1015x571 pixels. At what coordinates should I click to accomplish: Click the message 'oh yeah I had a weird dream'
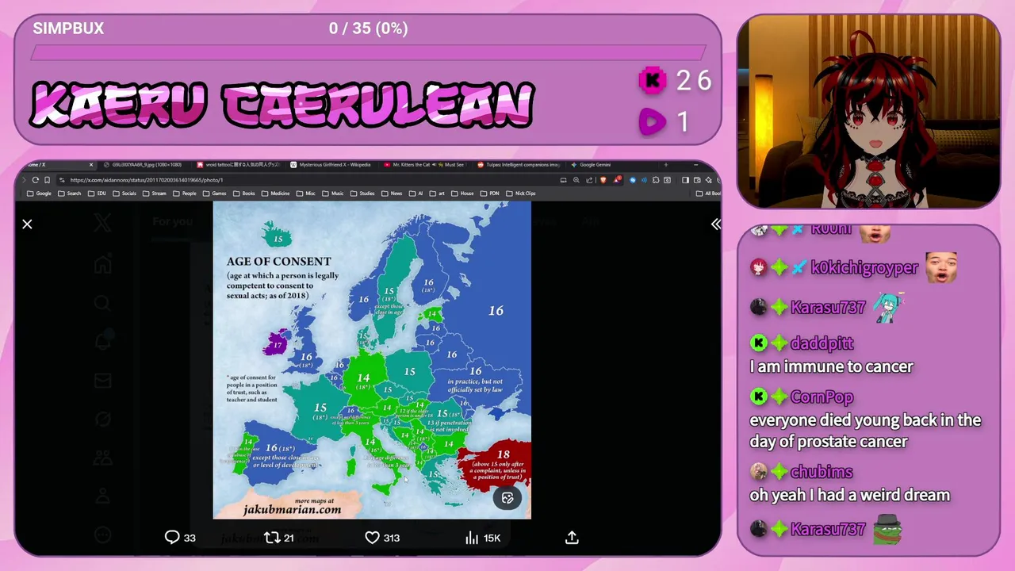(850, 495)
